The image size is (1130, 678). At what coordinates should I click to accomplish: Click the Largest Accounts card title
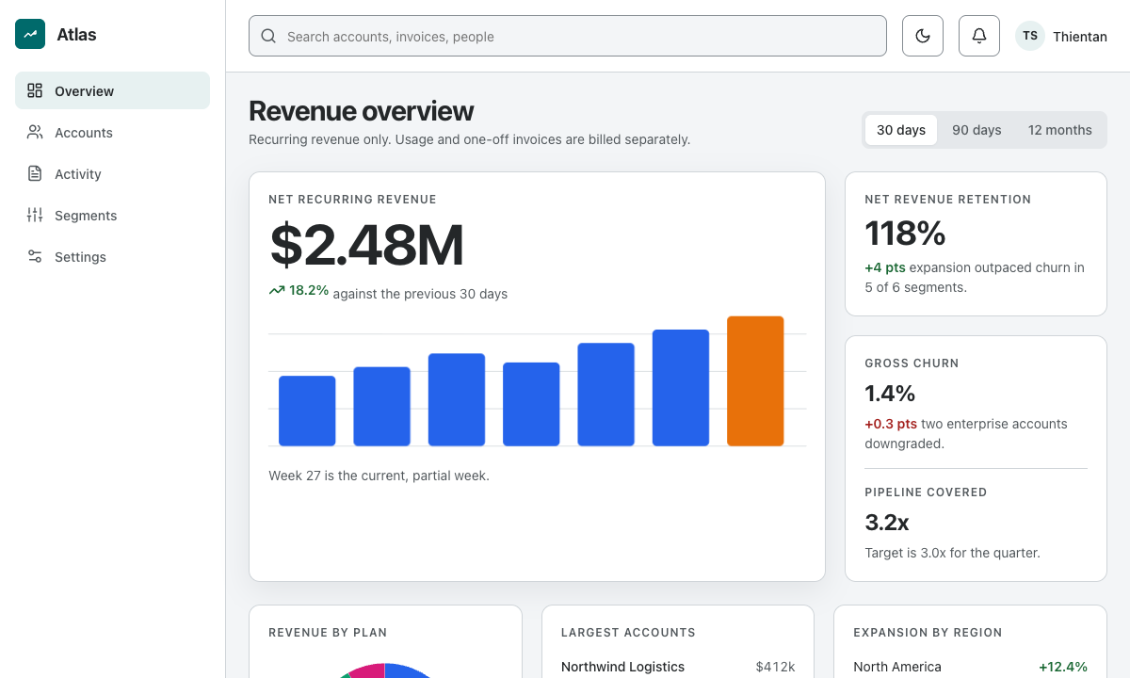click(x=628, y=633)
